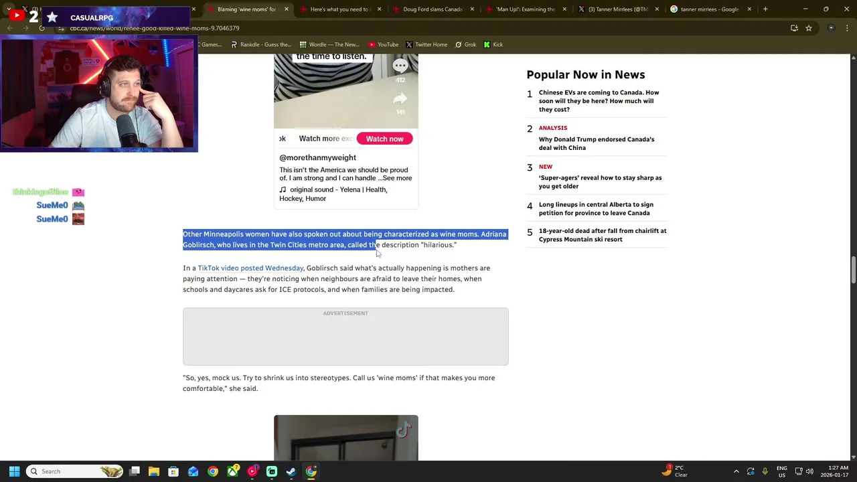Click the microphone tray icon

(x=765, y=471)
